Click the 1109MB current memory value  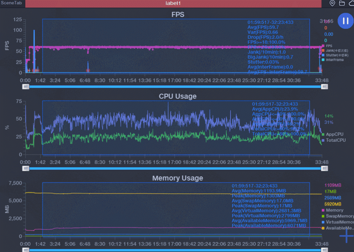pos(333,185)
